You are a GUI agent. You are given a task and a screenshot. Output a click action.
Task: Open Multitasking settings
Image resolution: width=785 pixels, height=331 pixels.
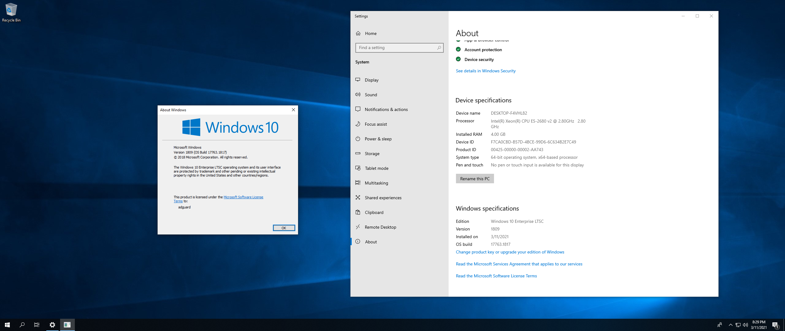pyautogui.click(x=399, y=183)
